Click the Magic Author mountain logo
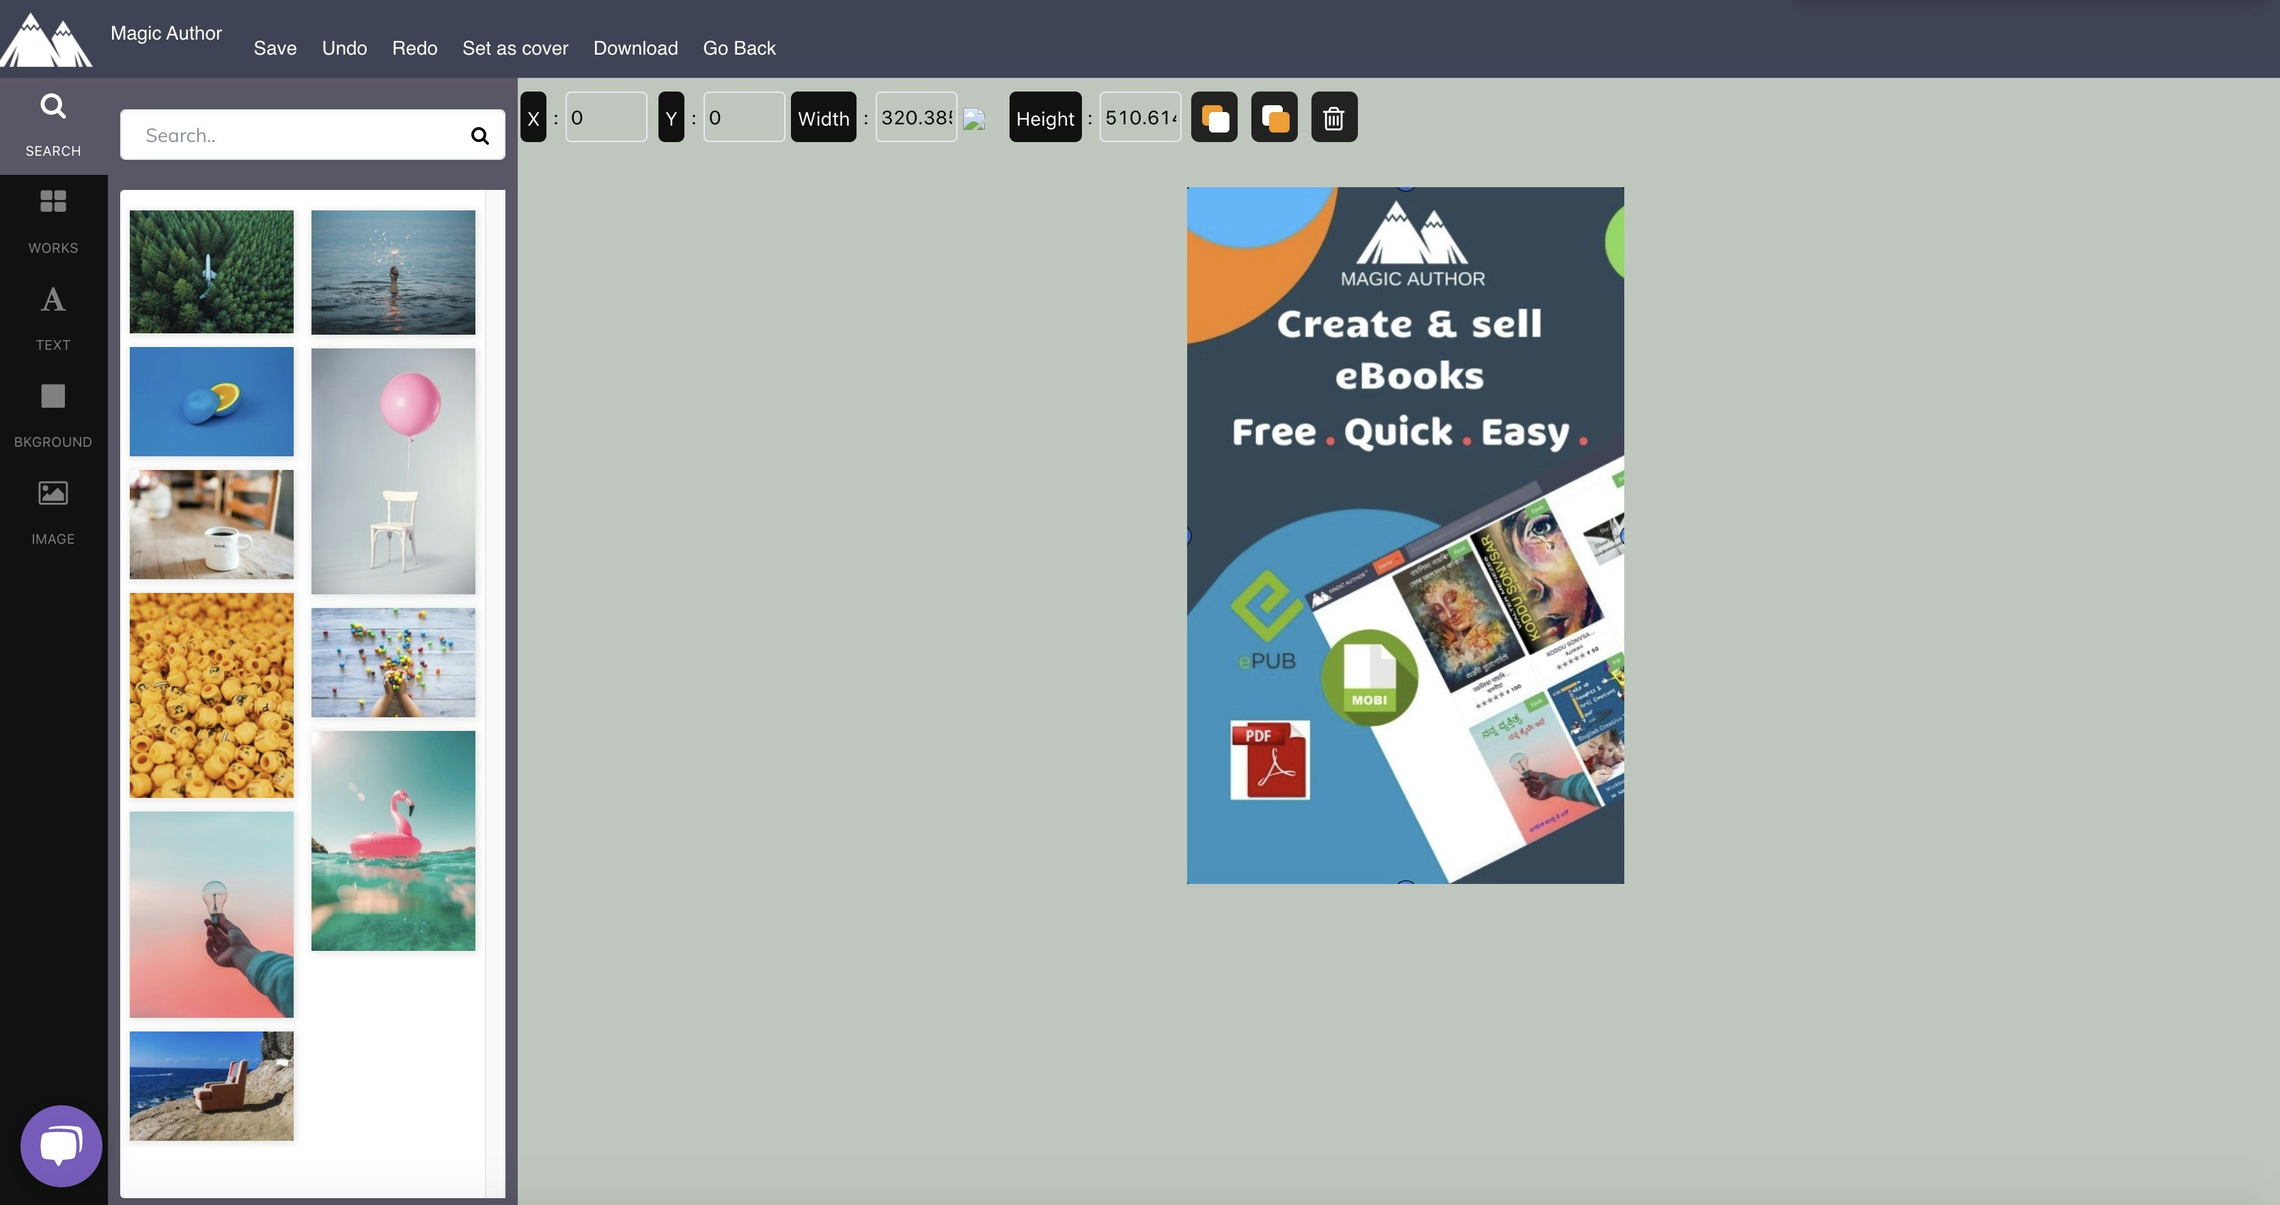Viewport: 2280px width, 1205px height. pyautogui.click(x=46, y=40)
